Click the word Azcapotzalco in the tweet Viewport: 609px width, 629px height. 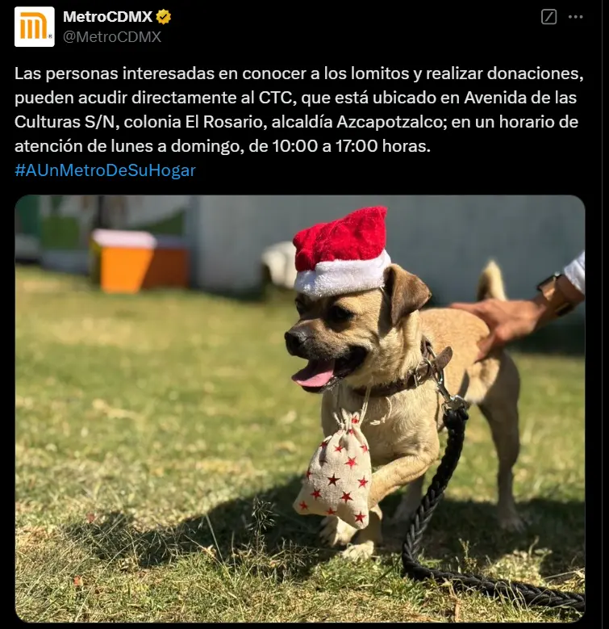(x=391, y=122)
